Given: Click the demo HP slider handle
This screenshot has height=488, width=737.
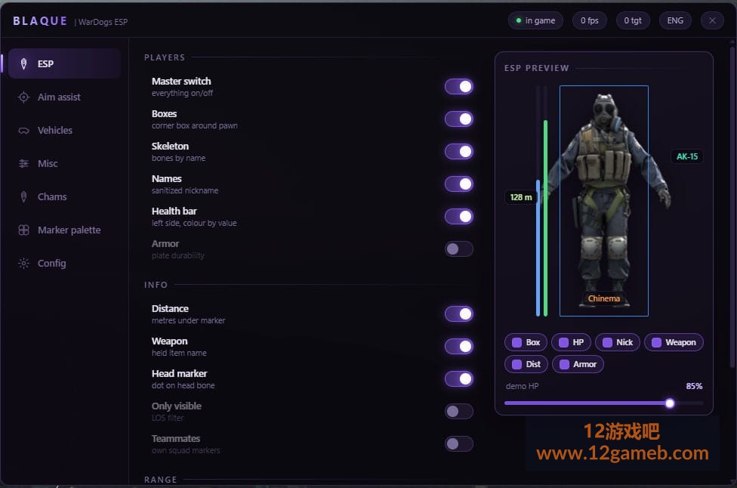Looking at the screenshot, I should [x=670, y=403].
